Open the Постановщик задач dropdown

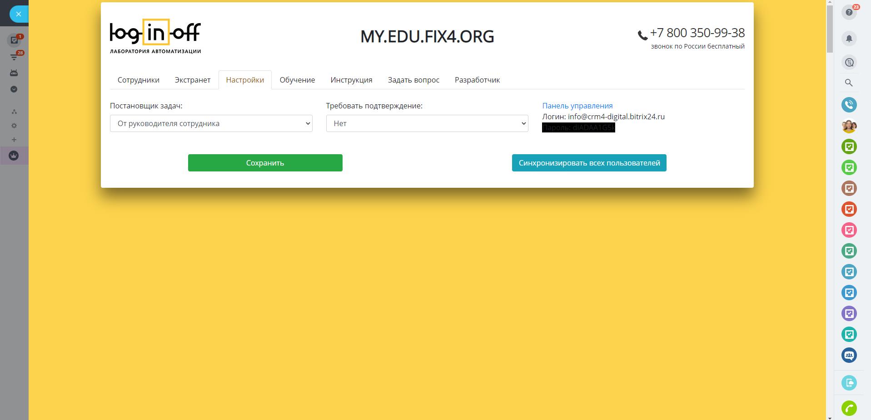[x=211, y=123]
